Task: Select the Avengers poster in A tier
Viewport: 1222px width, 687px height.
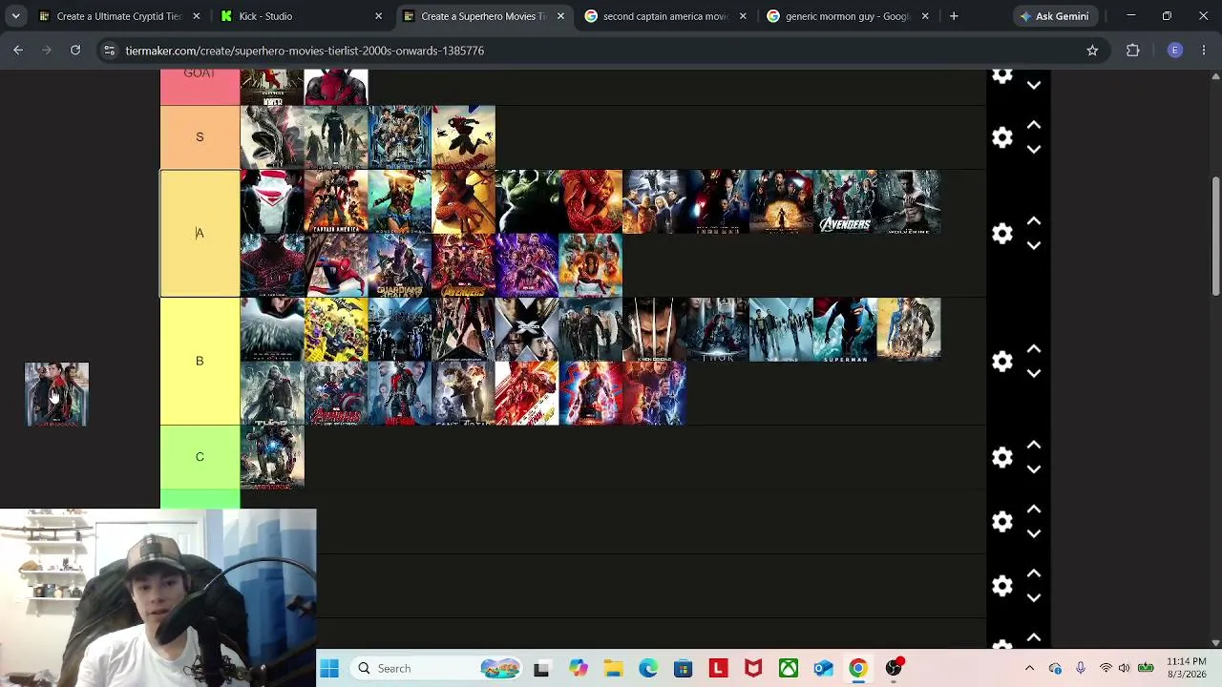Action: pyautogui.click(x=846, y=201)
